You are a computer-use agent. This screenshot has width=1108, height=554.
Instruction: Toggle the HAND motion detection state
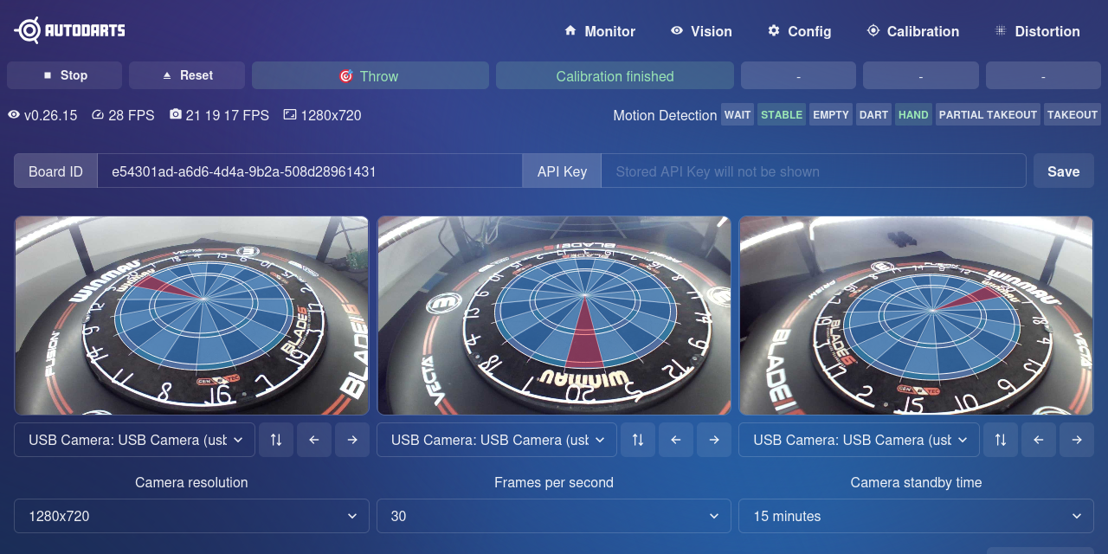point(912,115)
